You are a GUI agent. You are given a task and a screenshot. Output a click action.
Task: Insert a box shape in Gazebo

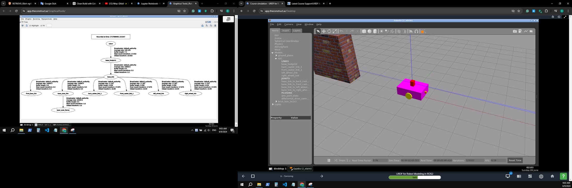[364, 31]
